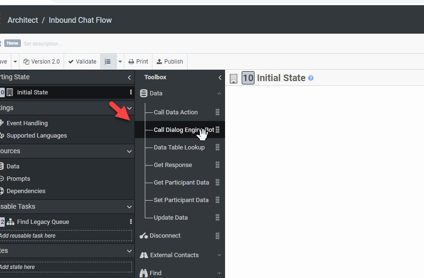Expand the External Contacts category
Image resolution: width=424 pixels, height=278 pixels.
point(219,255)
